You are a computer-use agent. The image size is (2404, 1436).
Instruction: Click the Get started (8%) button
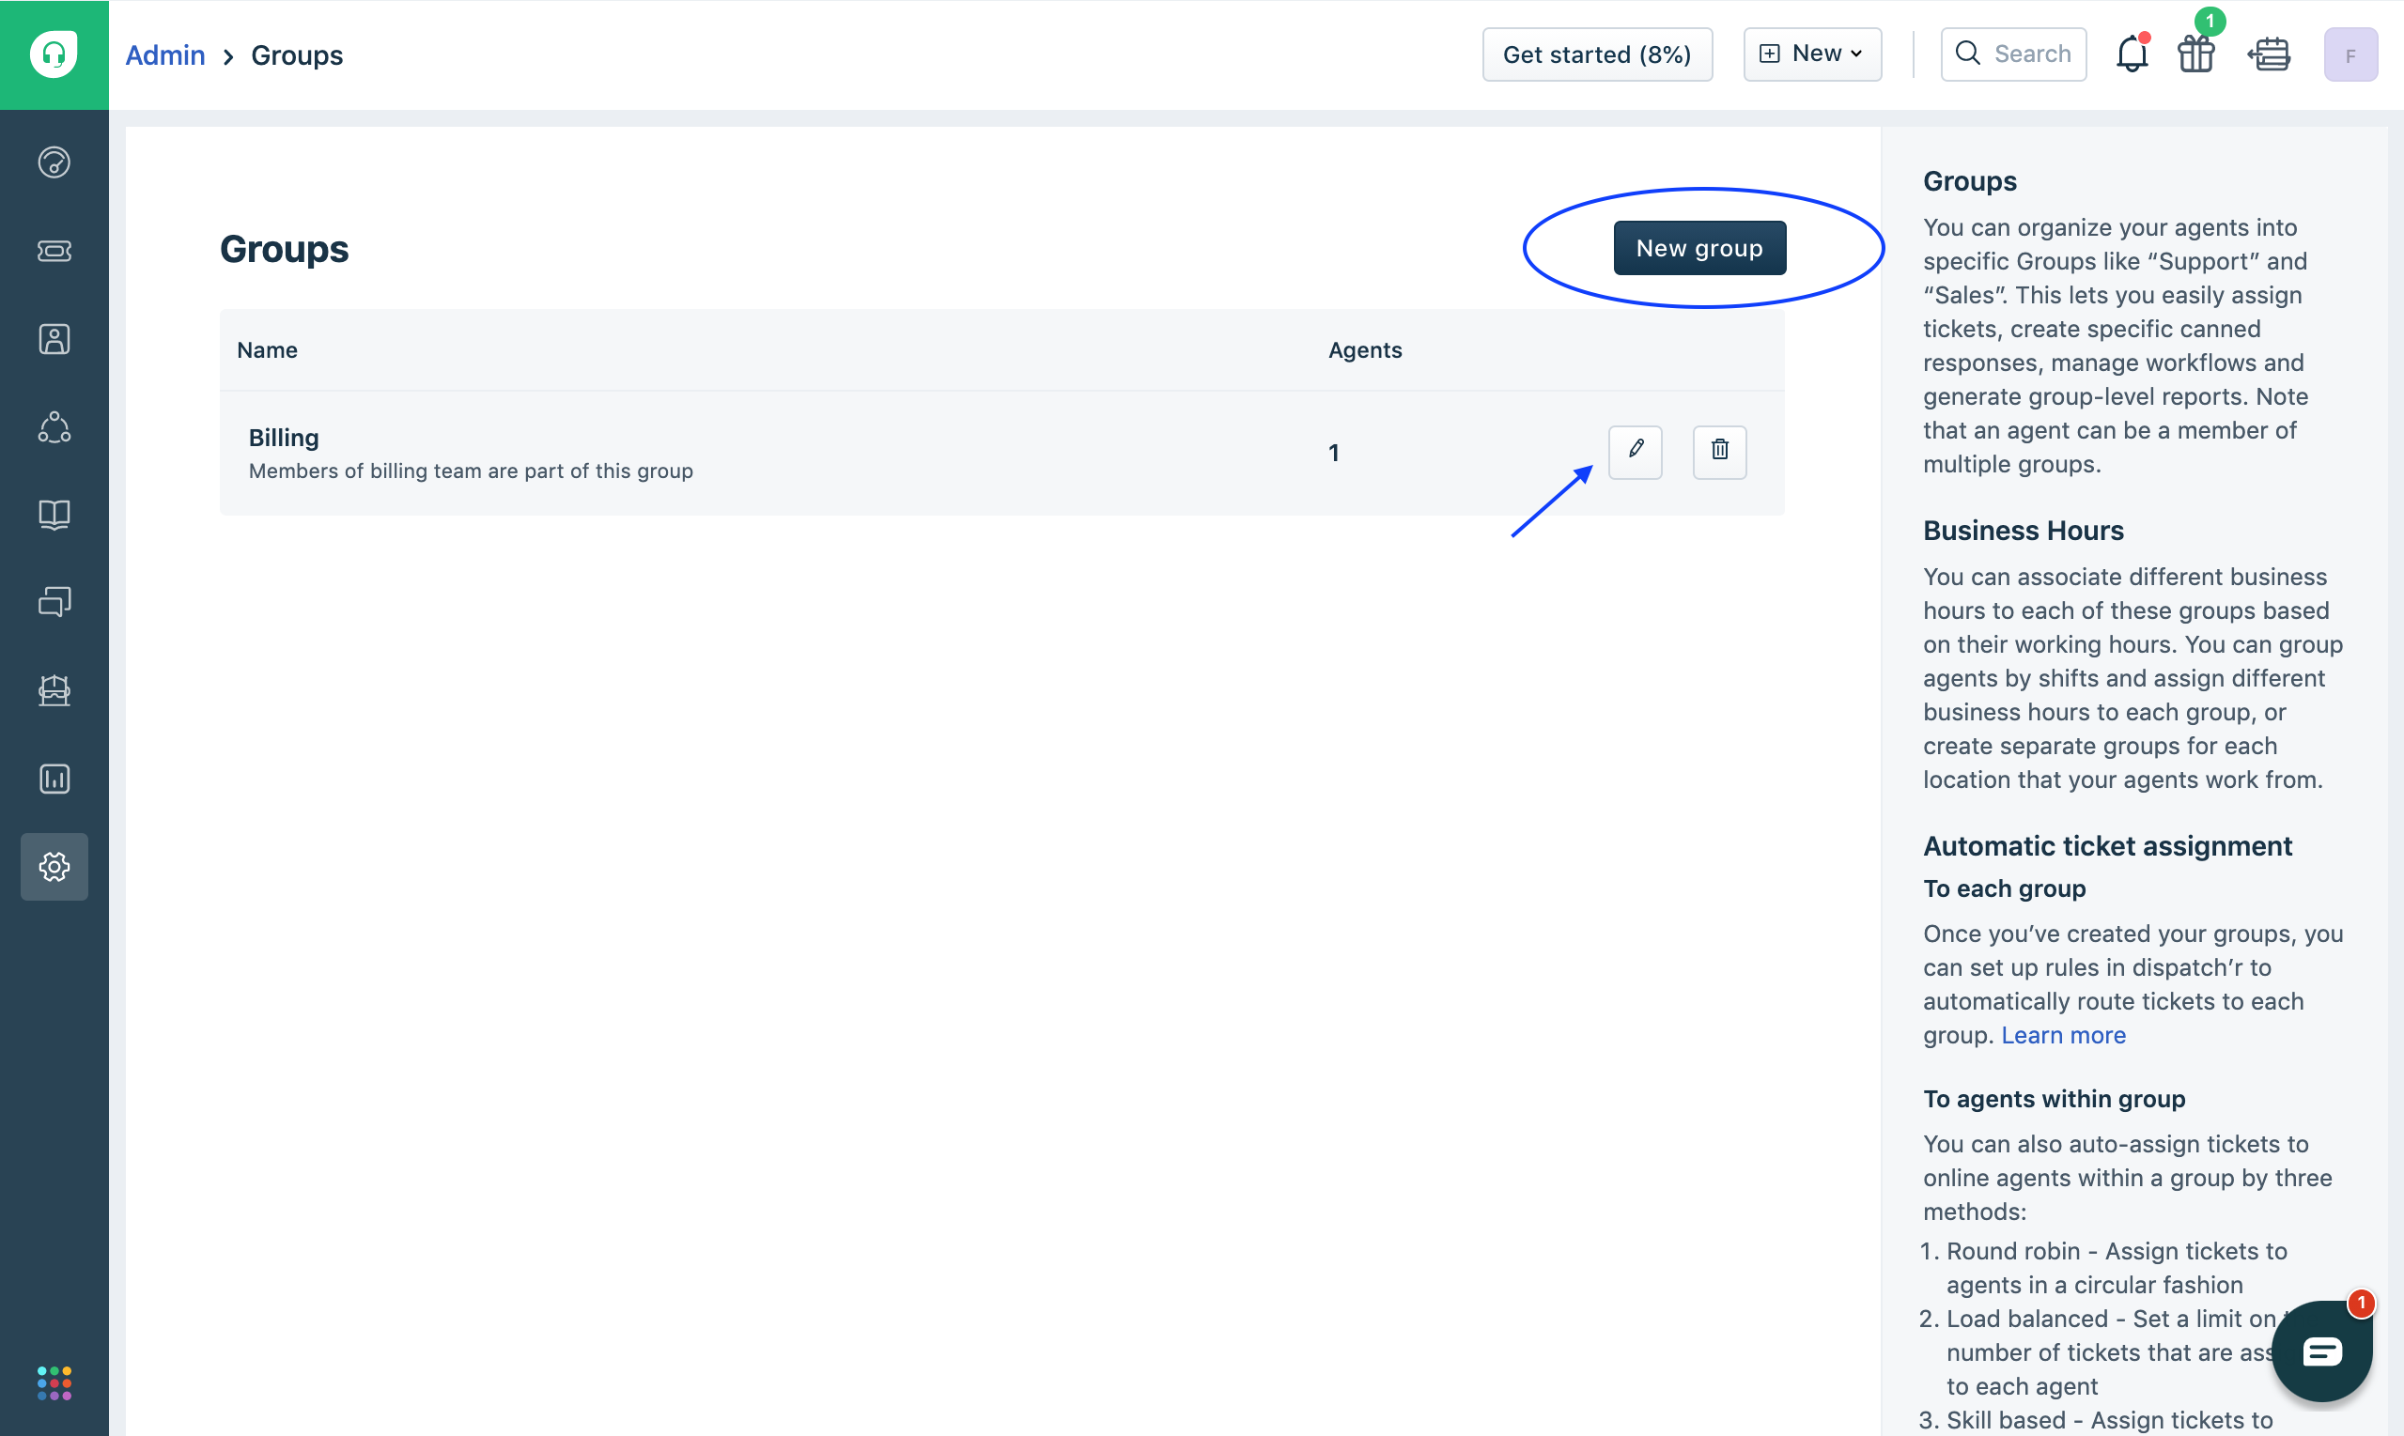[x=1597, y=54]
